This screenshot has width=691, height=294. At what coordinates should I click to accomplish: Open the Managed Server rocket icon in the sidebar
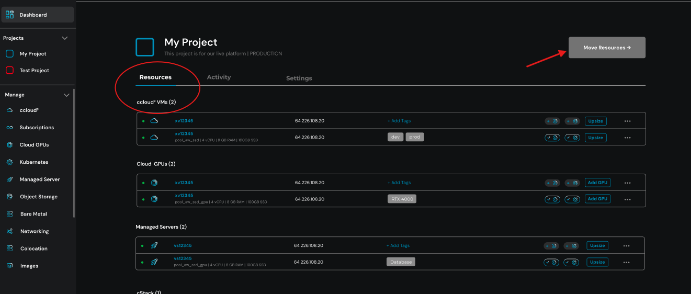point(9,179)
